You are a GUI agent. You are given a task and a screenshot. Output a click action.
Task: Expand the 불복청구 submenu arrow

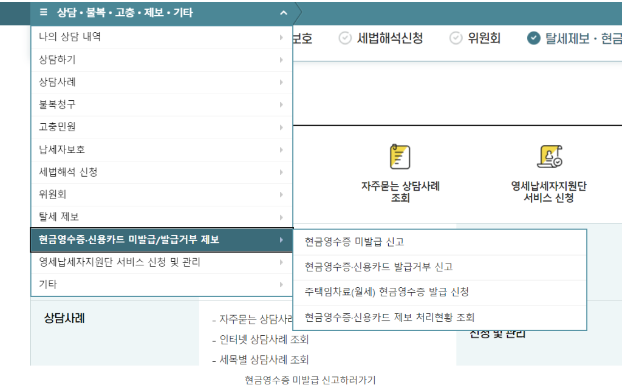pos(281,104)
